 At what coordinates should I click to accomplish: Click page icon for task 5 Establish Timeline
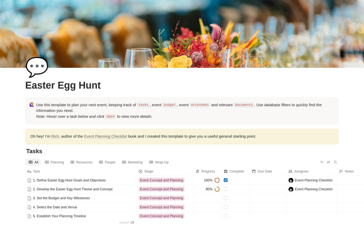tap(29, 216)
